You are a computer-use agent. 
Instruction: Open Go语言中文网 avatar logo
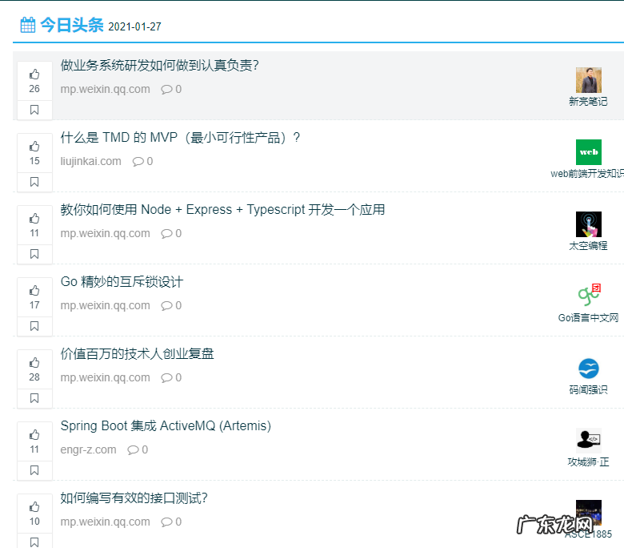(589, 296)
